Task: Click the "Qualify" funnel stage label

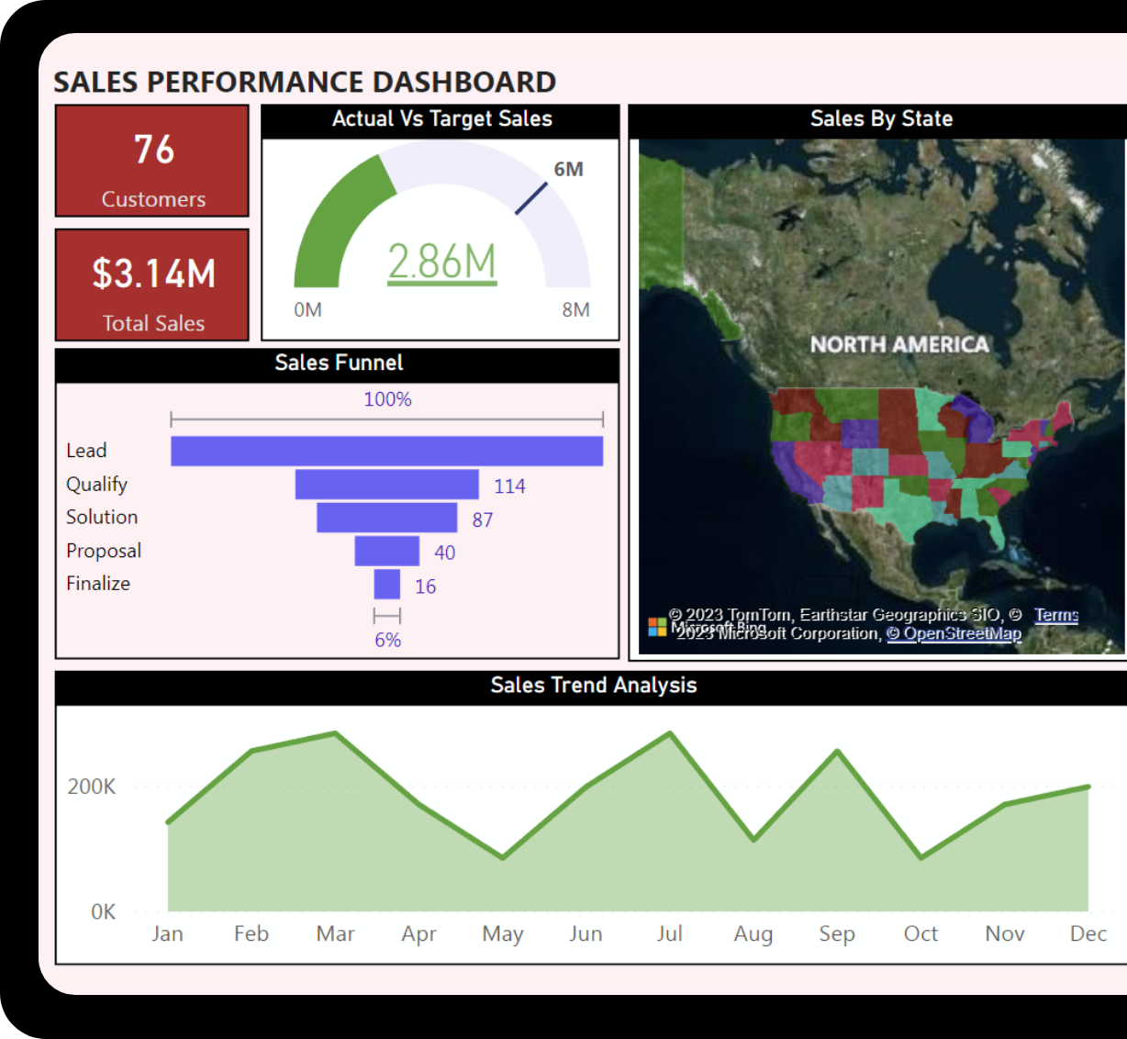Action: coord(96,485)
